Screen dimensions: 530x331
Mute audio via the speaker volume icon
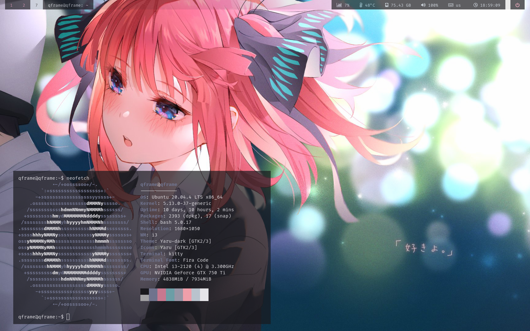click(423, 5)
